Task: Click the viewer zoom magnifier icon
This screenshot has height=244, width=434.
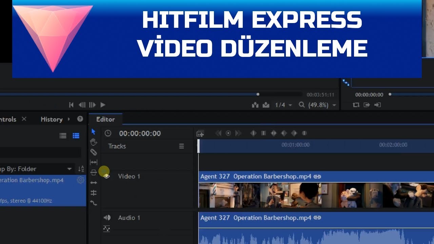Action: 301,105
